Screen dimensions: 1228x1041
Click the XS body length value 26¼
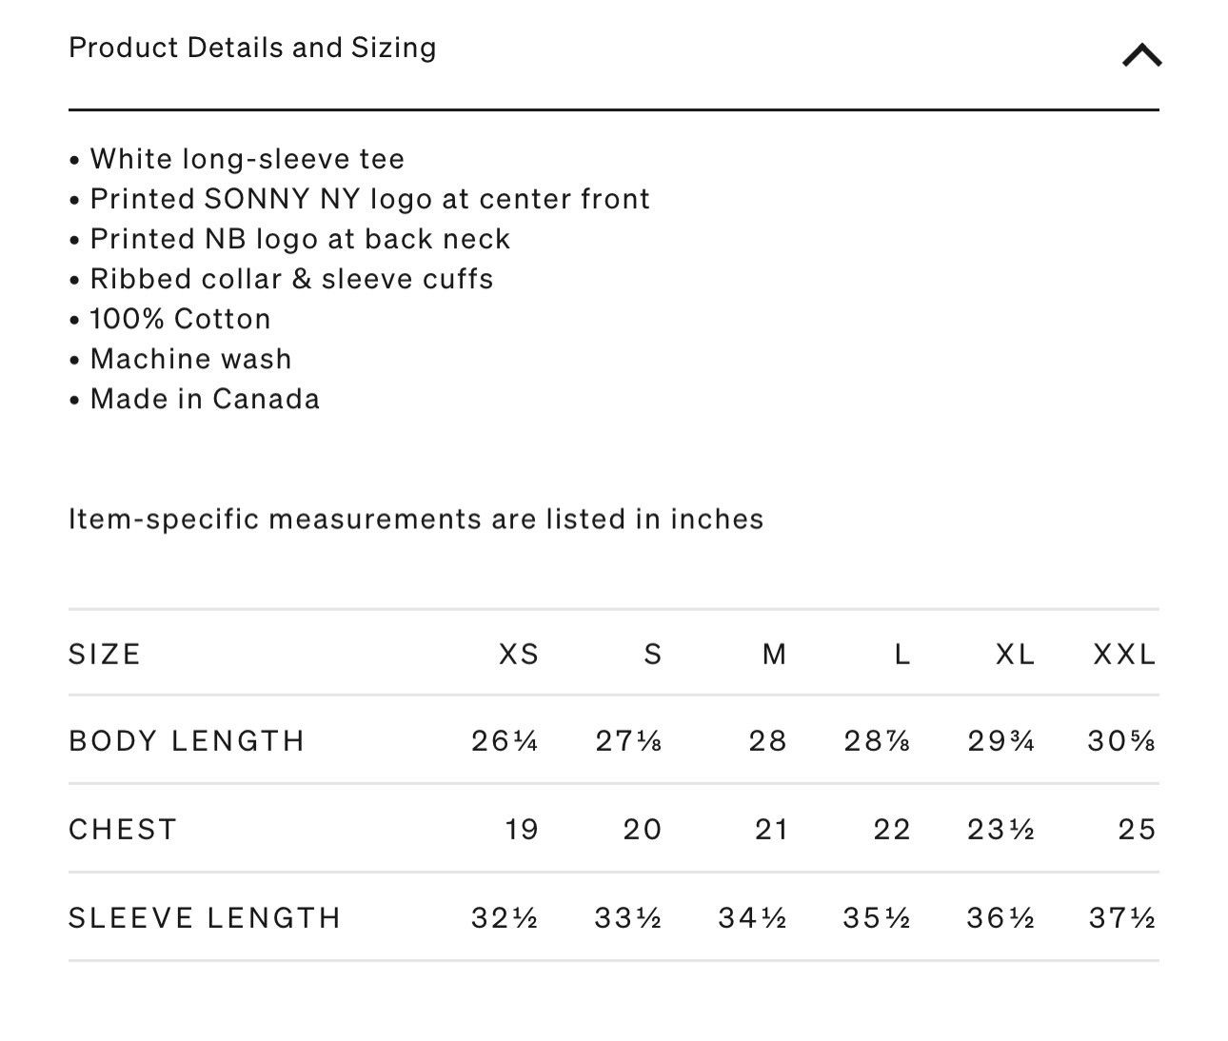point(505,740)
